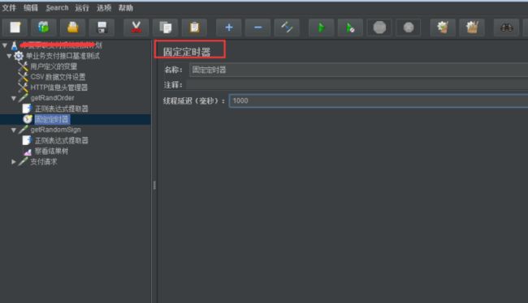The height and width of the screenshot is (303, 528).
Task: Click the Clear all results icon
Action: (472, 28)
